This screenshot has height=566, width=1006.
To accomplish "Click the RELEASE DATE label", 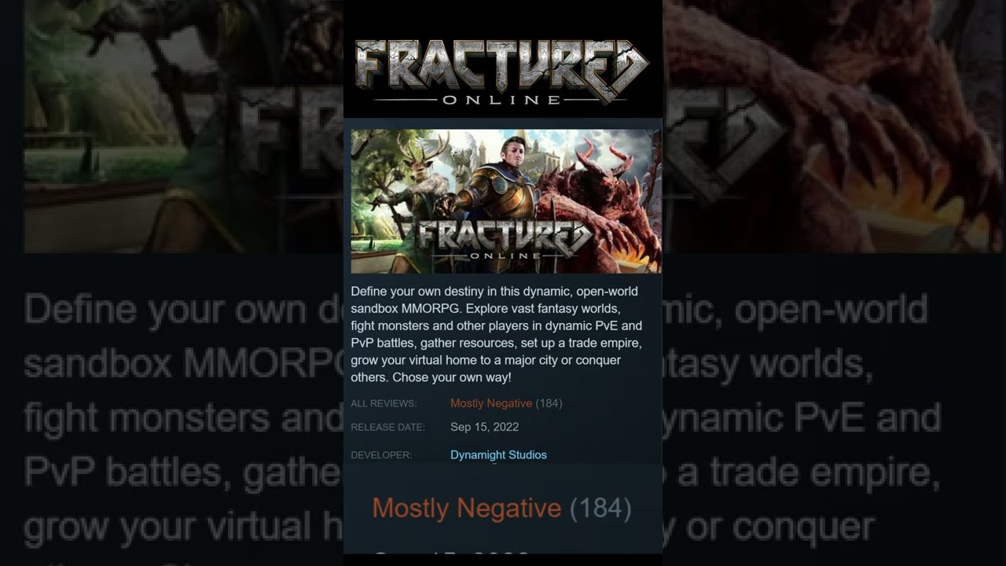I will pos(387,428).
